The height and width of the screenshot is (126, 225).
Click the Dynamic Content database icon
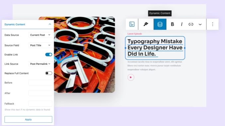click(160, 24)
